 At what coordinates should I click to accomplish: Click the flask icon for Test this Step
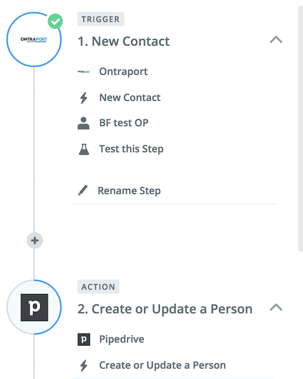tap(84, 149)
